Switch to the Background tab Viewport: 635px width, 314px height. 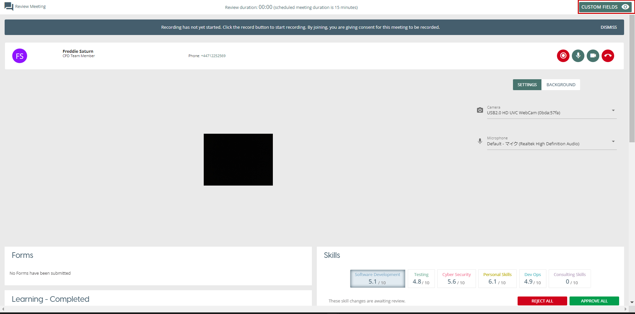click(561, 85)
